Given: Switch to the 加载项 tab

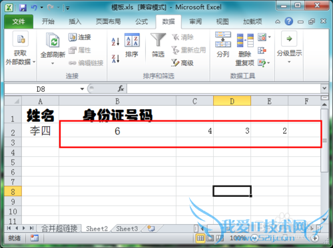Looking at the screenshot, I should click(x=252, y=21).
